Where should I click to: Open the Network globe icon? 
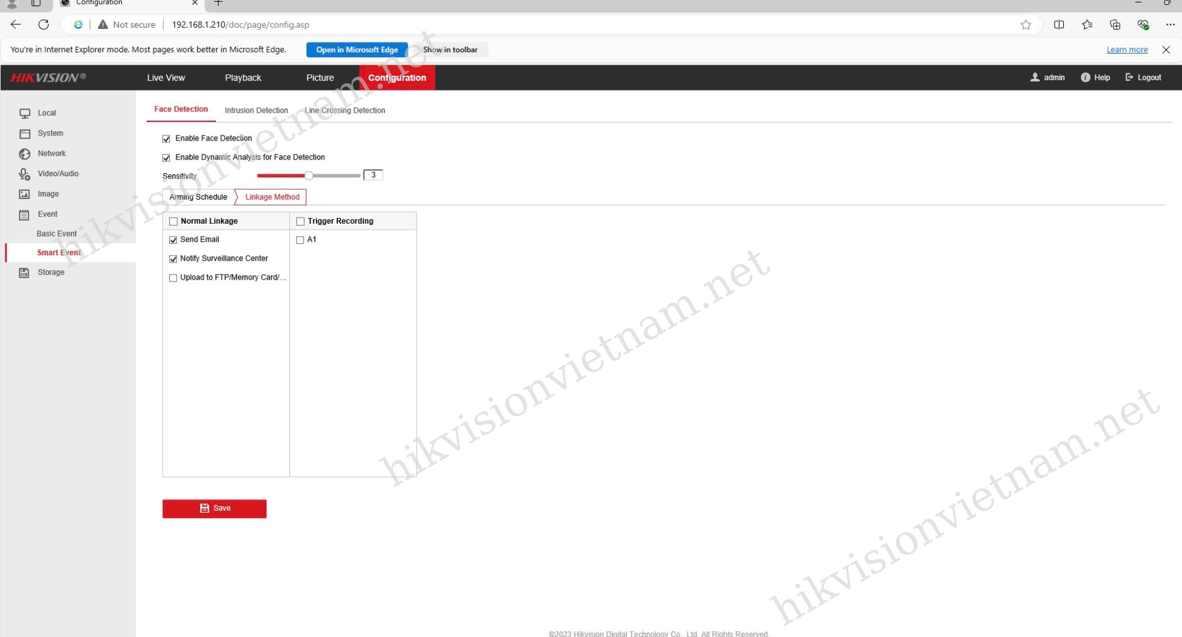(x=25, y=154)
